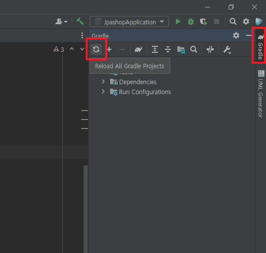Run JpashopApplication with green play button
The width and height of the screenshot is (266, 253).
click(x=178, y=21)
